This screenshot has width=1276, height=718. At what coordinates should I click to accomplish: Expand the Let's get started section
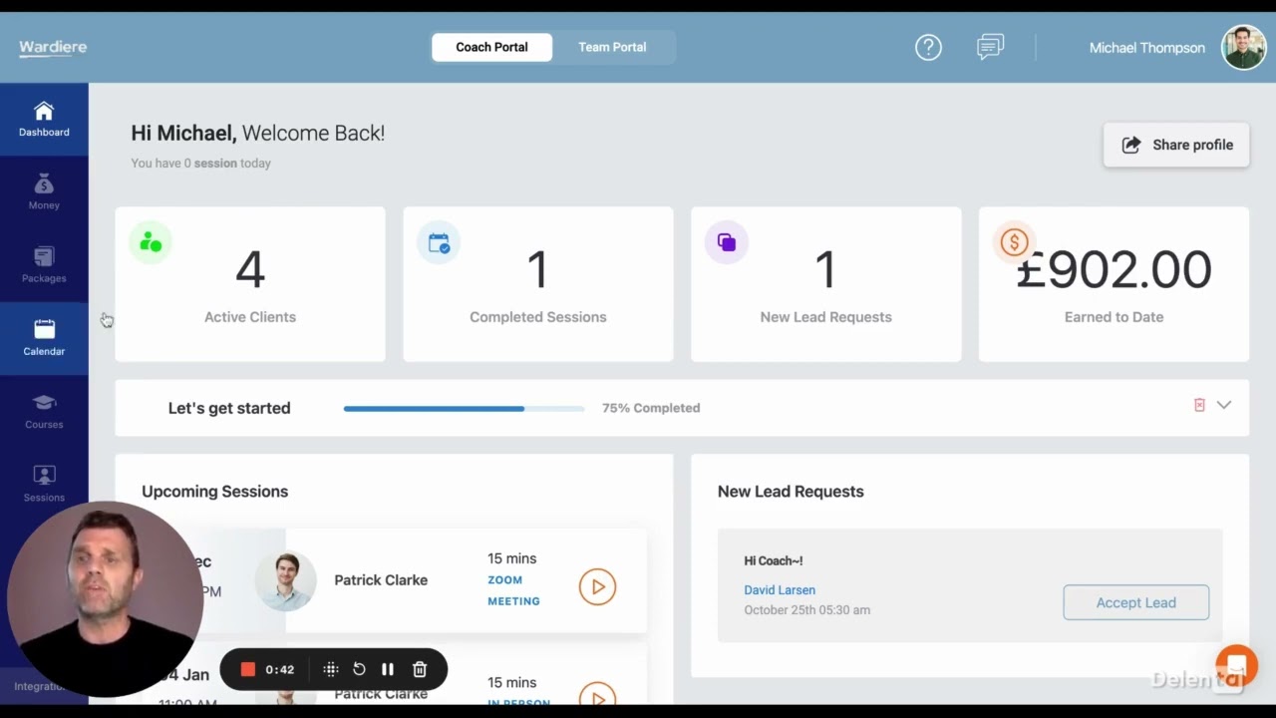pos(1224,405)
